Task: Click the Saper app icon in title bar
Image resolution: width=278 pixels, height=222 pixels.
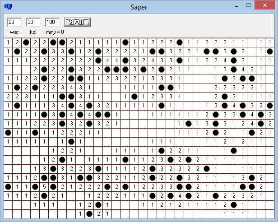Action: pyautogui.click(x=8, y=7)
